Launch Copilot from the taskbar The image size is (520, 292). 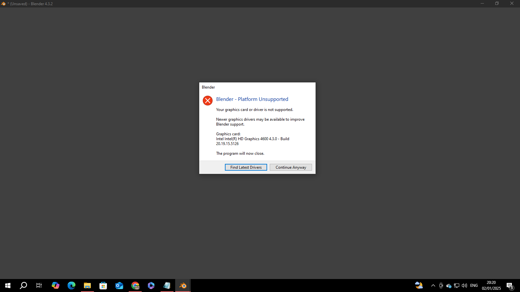pos(56,286)
